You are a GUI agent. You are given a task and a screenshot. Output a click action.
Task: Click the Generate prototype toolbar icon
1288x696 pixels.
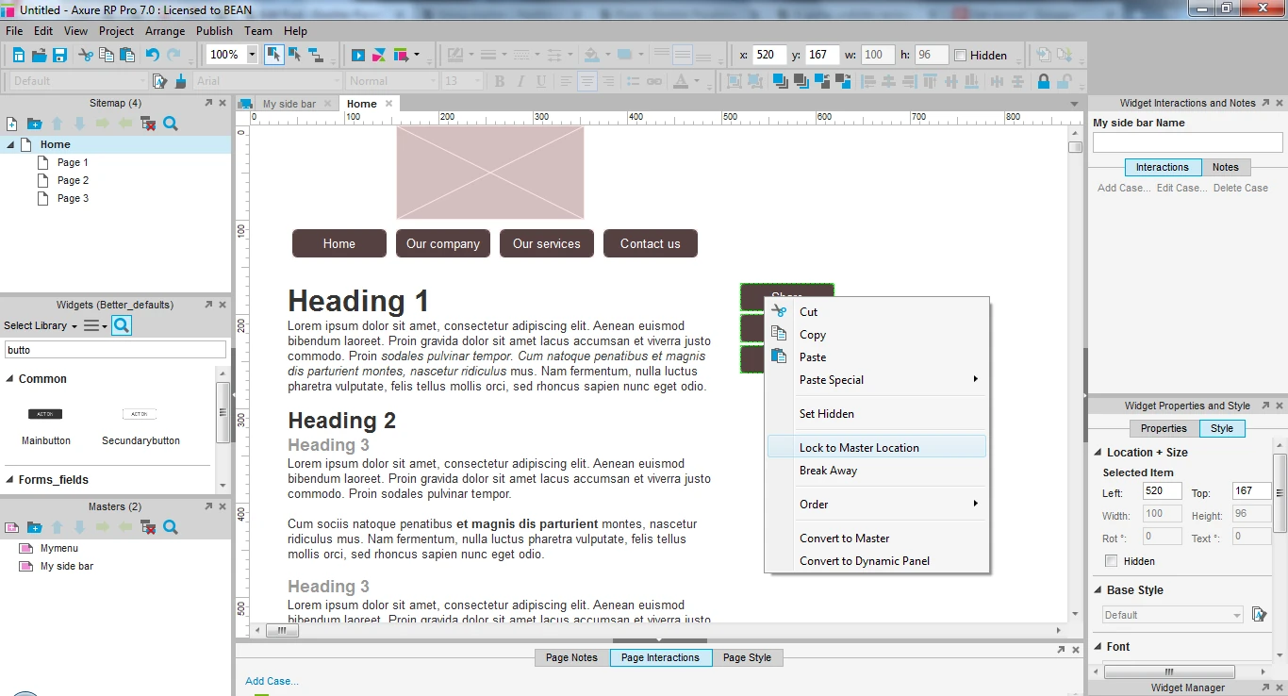coord(401,55)
